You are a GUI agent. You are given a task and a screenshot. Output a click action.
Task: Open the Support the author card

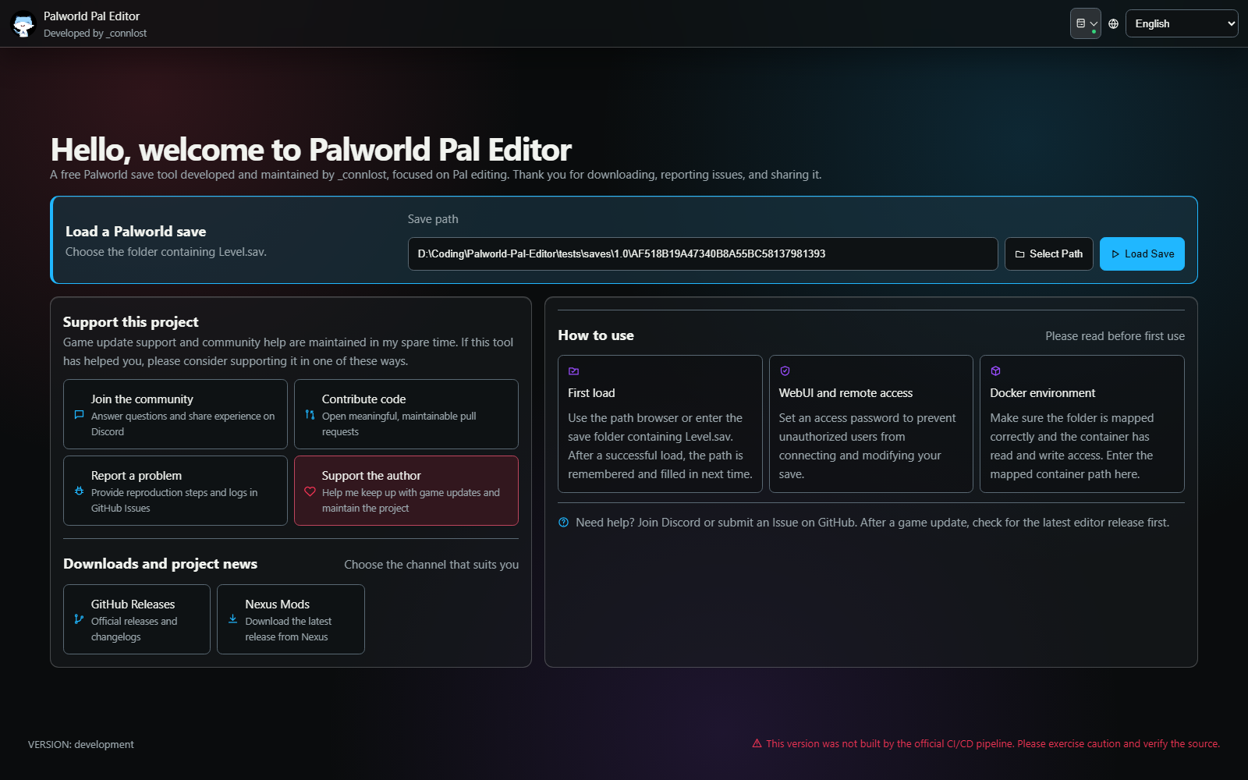pyautogui.click(x=406, y=491)
